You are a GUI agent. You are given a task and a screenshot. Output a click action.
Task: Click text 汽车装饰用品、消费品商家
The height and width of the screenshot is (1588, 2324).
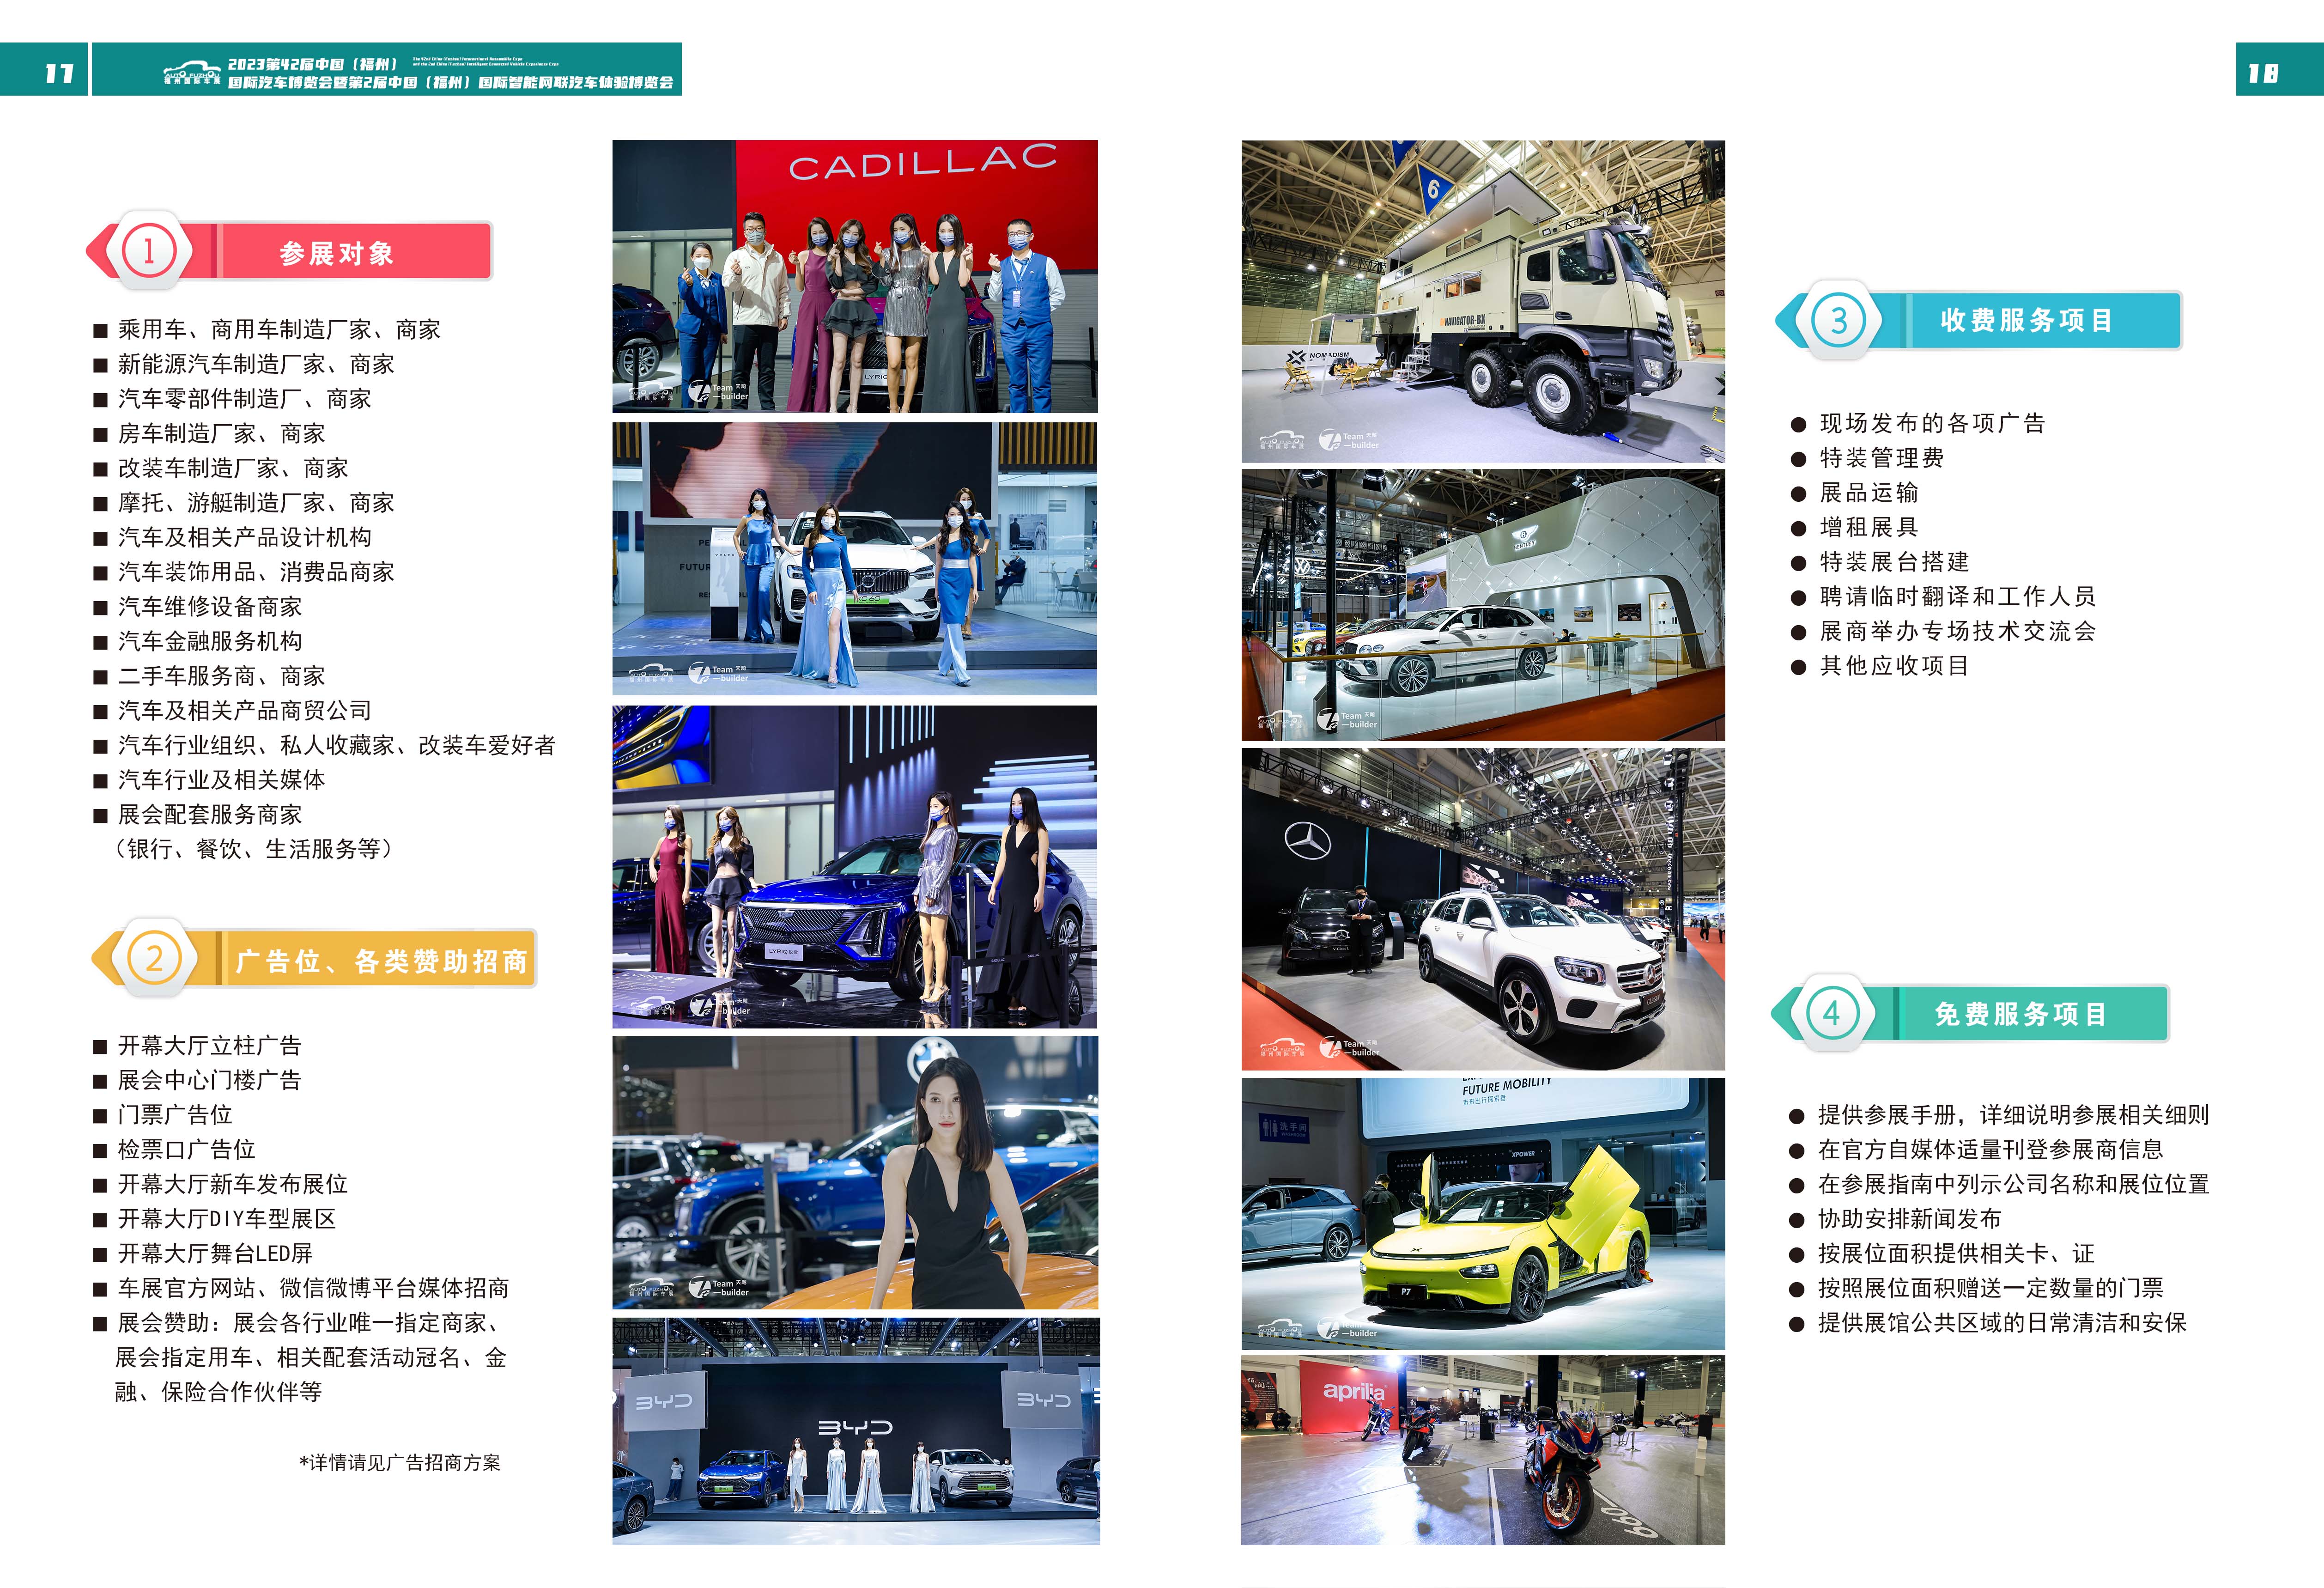click(x=256, y=572)
